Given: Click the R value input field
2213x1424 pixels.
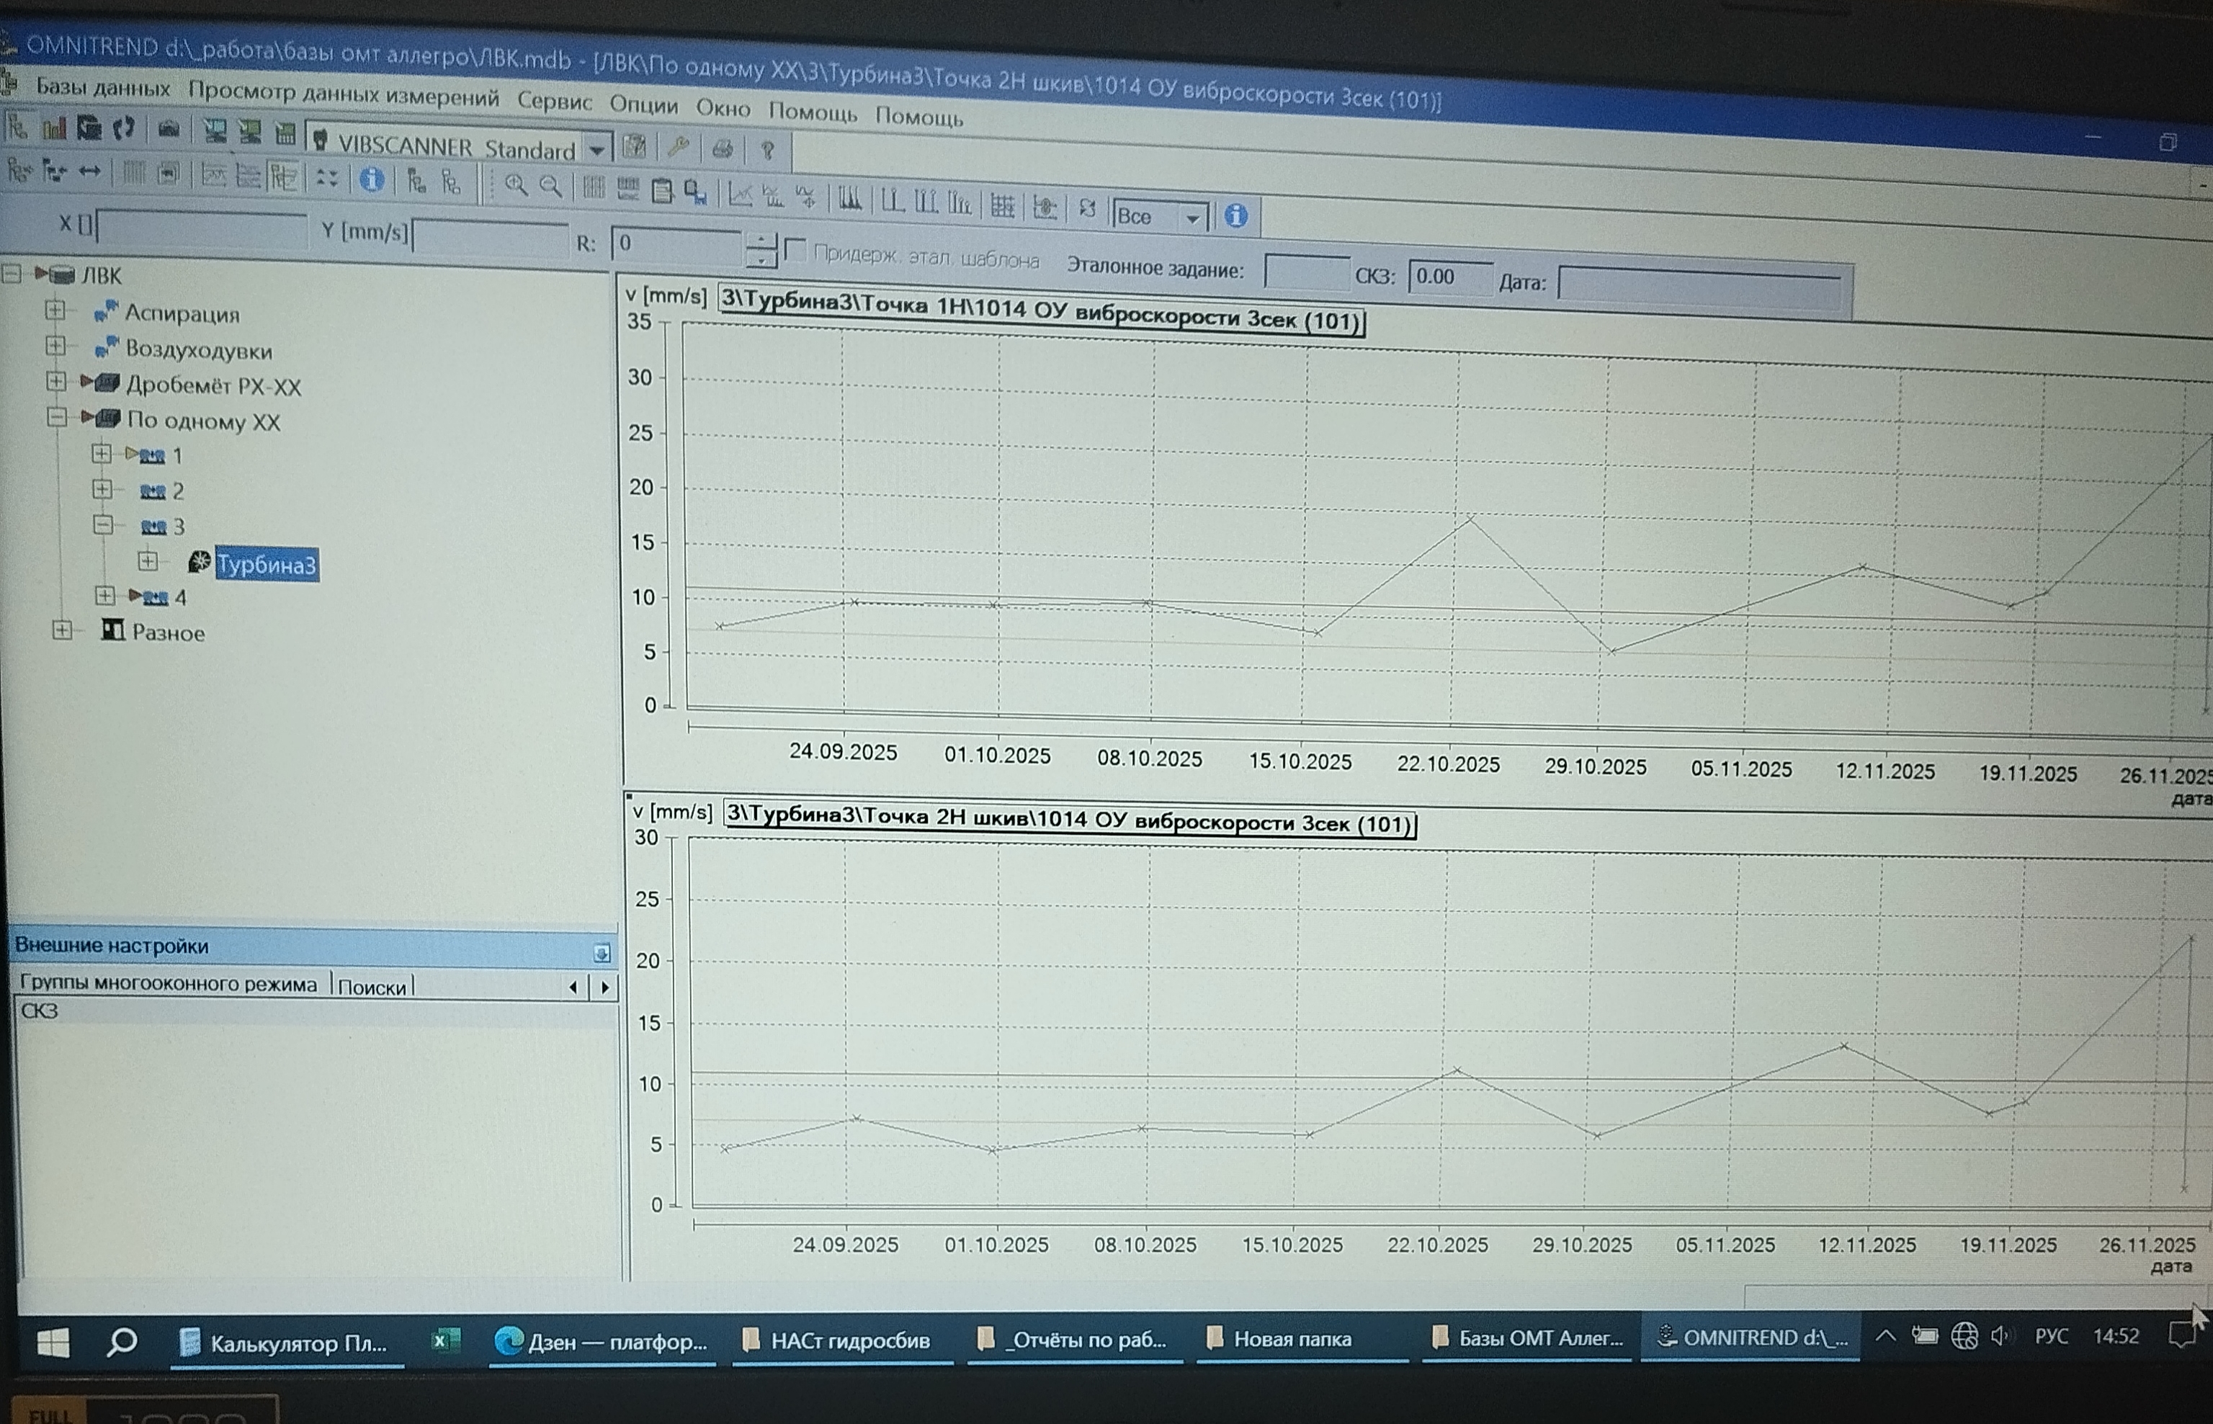Looking at the screenshot, I should point(675,244).
